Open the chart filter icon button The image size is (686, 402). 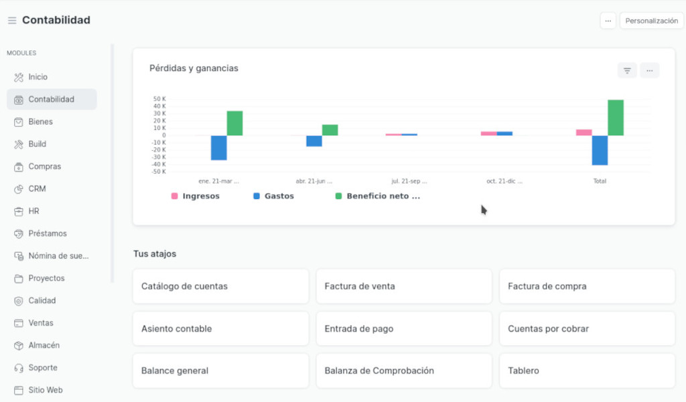pyautogui.click(x=627, y=70)
